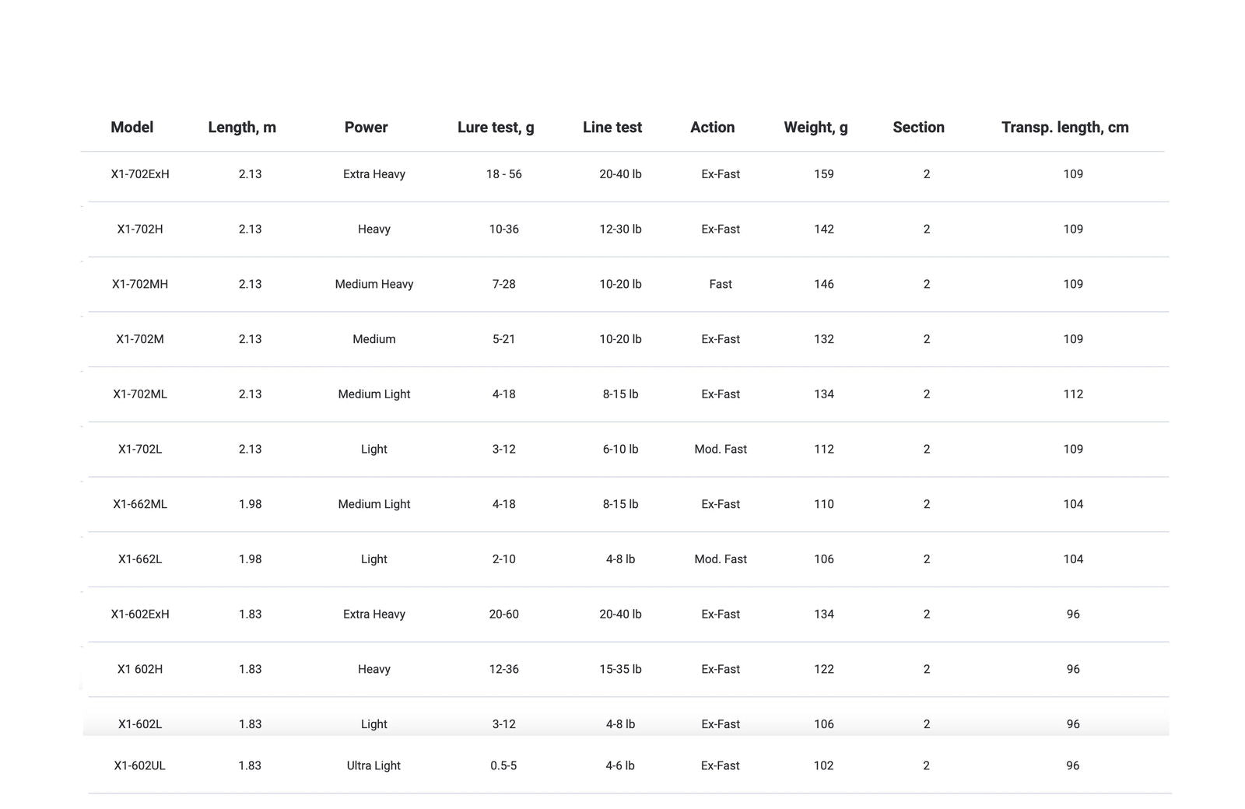Click the Section column header
1245x809 pixels.
click(918, 128)
